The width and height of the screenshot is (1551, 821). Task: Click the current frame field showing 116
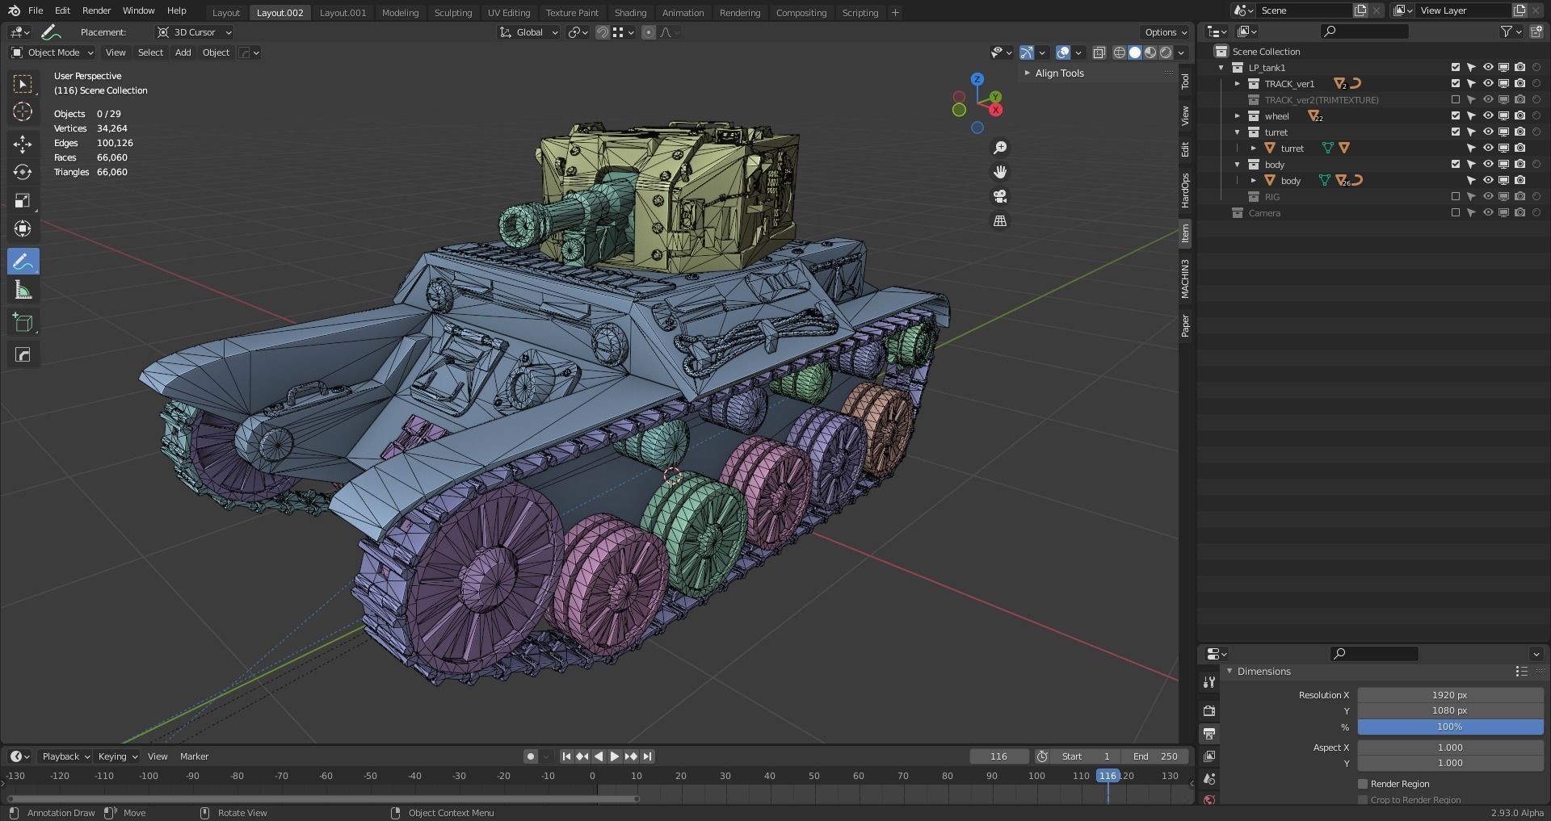click(999, 756)
